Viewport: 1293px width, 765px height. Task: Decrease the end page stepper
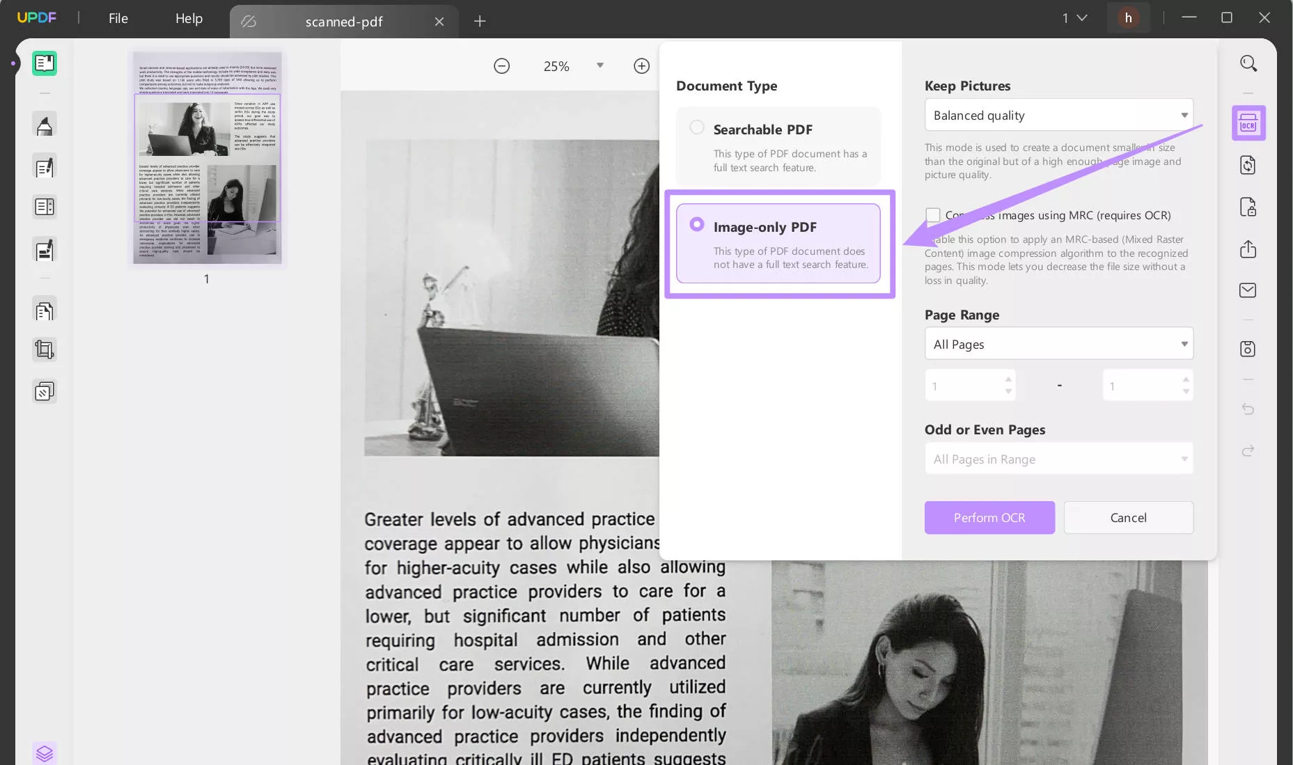click(1186, 391)
